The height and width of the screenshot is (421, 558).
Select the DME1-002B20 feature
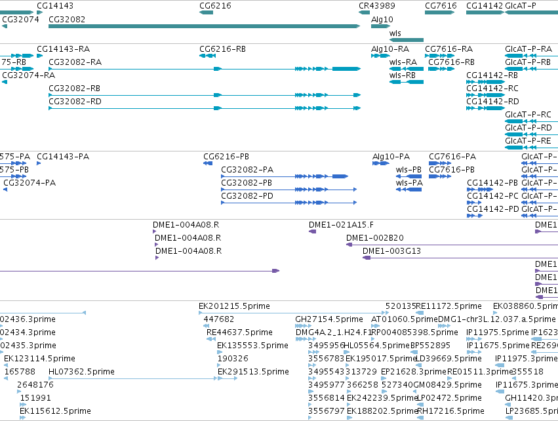coord(452,245)
